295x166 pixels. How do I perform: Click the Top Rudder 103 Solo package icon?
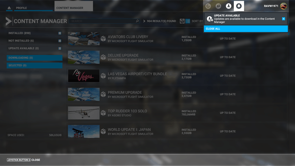click(103, 113)
